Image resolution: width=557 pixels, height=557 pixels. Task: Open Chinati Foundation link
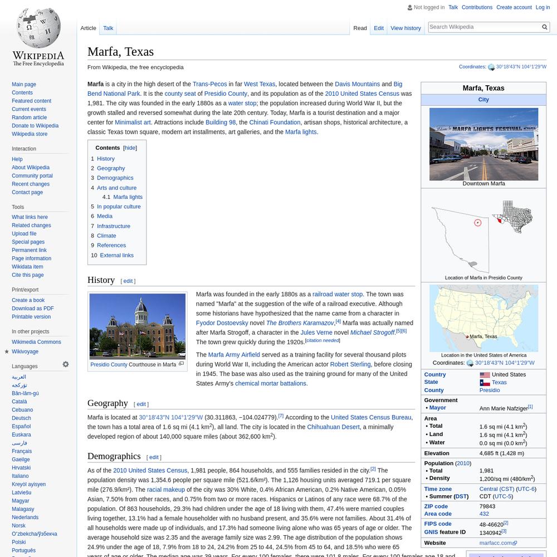point(275,123)
